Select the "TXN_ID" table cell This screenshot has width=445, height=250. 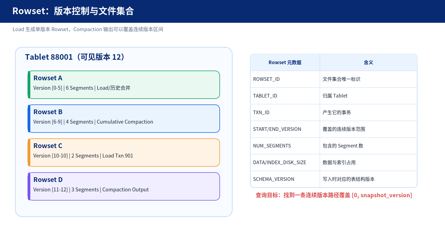[x=285, y=112]
